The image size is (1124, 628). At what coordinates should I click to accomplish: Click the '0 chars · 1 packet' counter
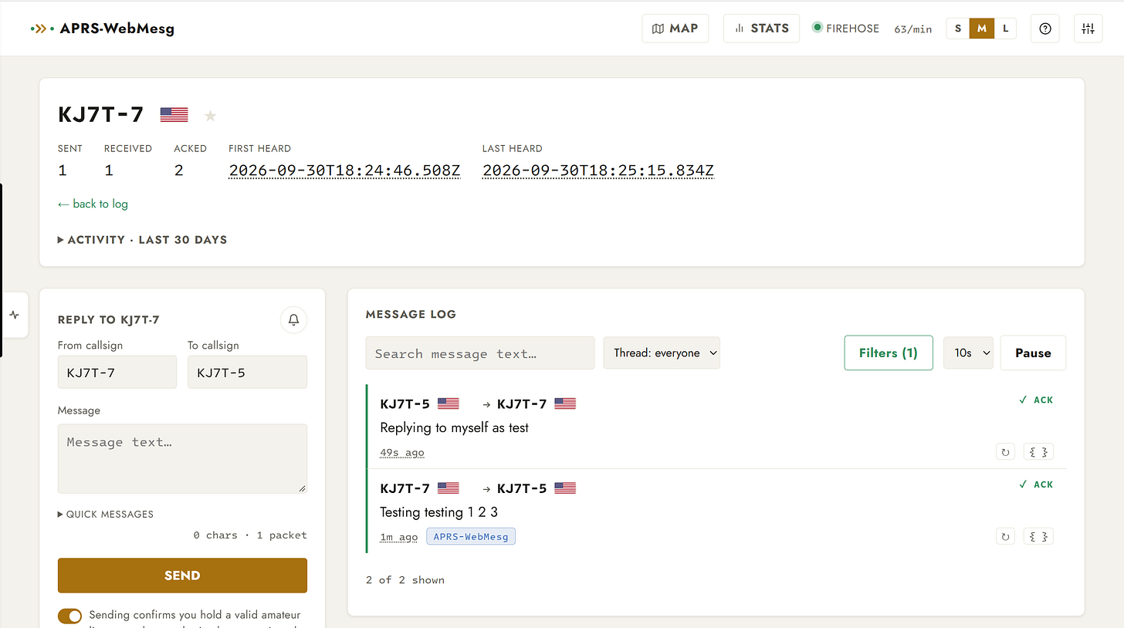pos(250,535)
